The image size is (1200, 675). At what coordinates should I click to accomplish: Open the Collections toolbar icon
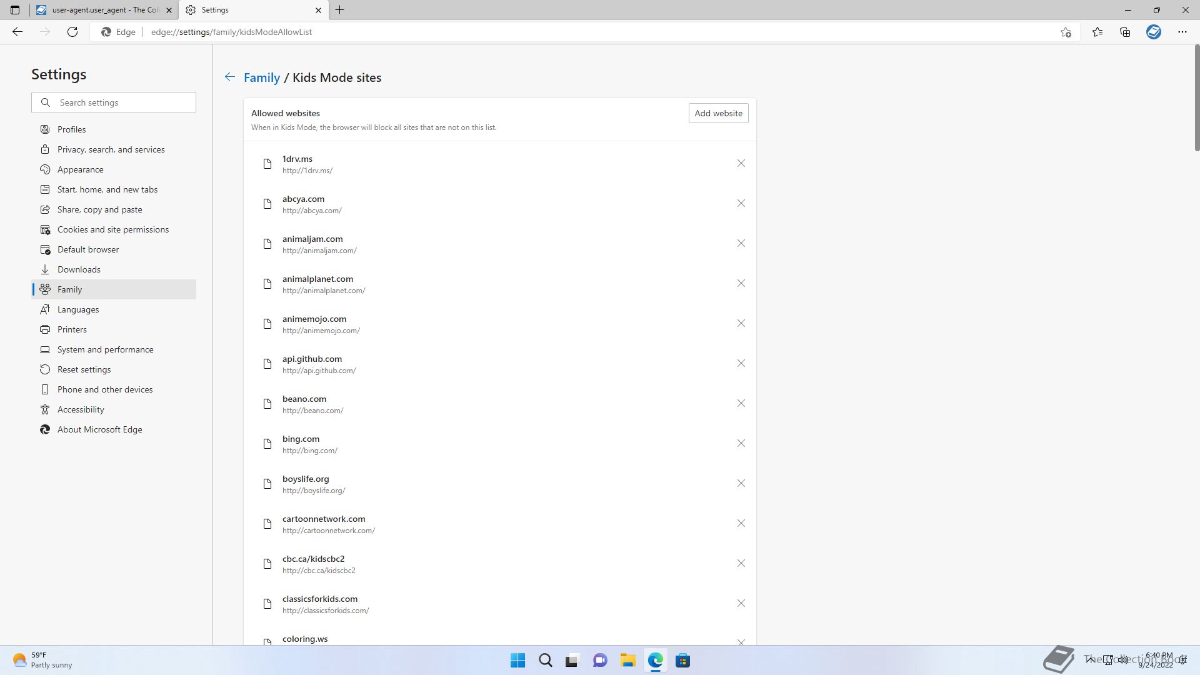tap(1125, 32)
